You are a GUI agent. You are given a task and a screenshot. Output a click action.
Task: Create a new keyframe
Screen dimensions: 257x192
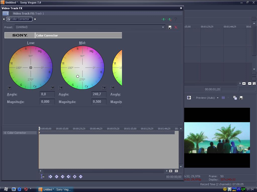pyautogui.click(x=75, y=176)
